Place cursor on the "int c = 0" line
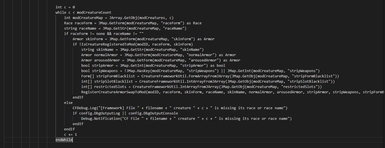This screenshot has height=148, width=385. (65, 7)
